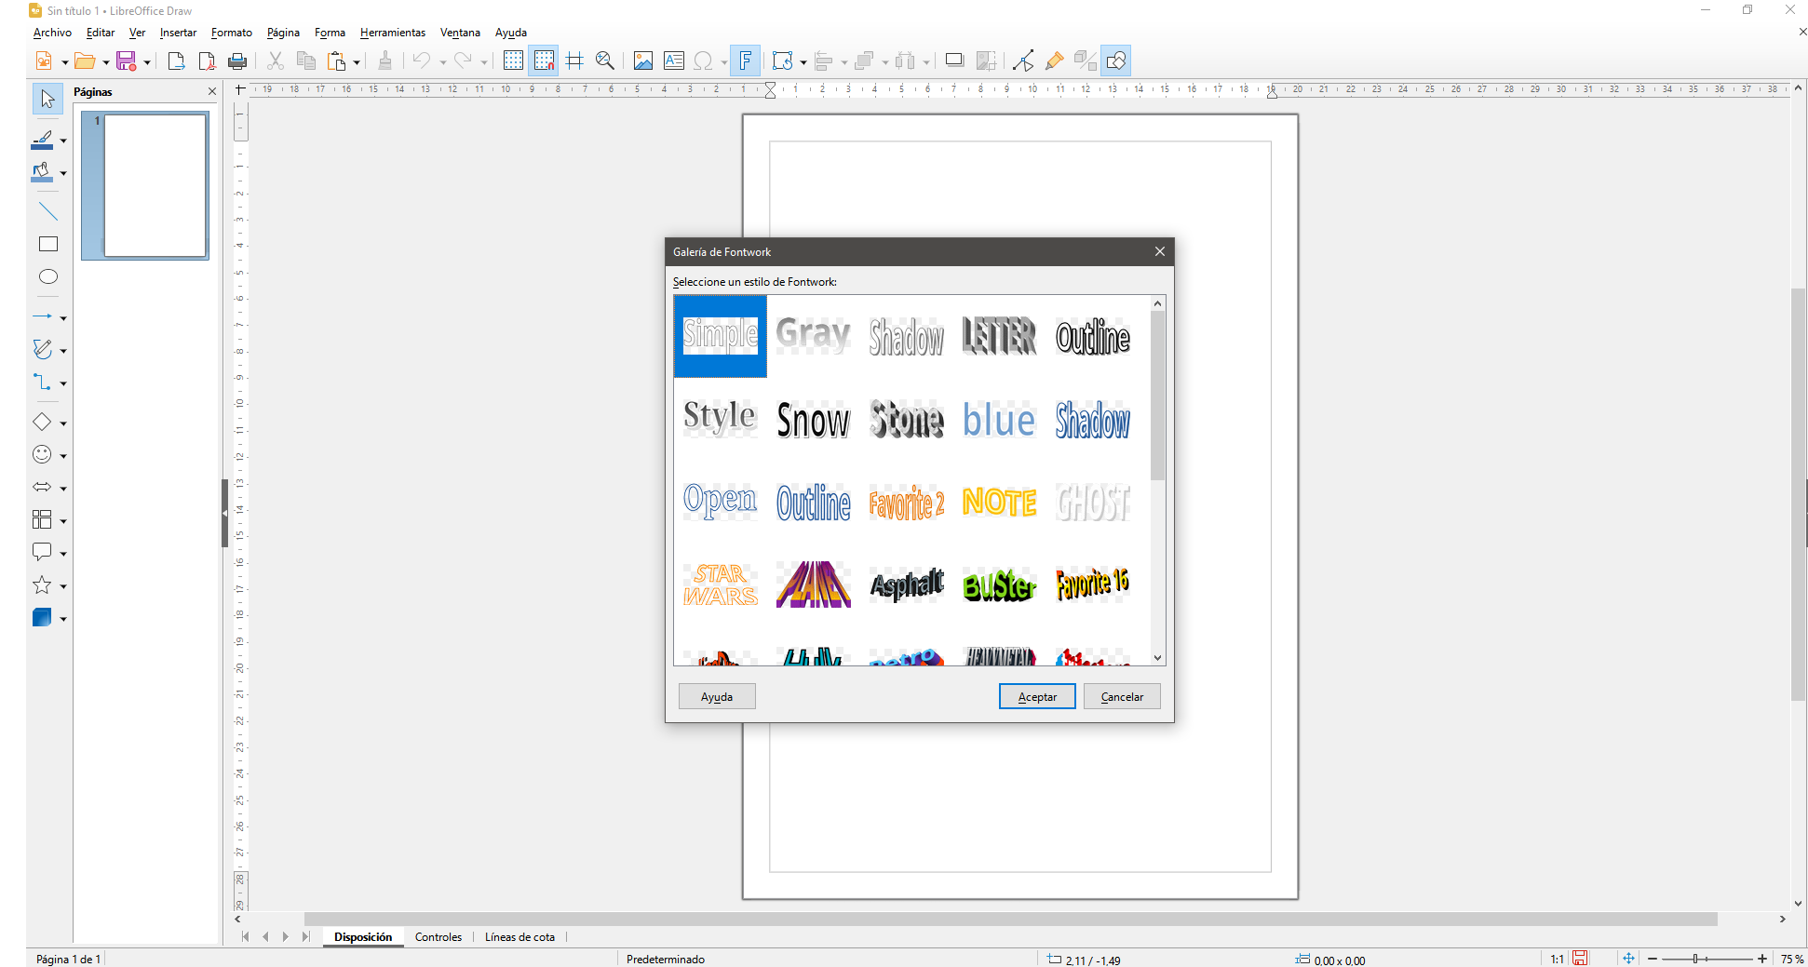Open the Zoom & Pan tool

coord(605,61)
